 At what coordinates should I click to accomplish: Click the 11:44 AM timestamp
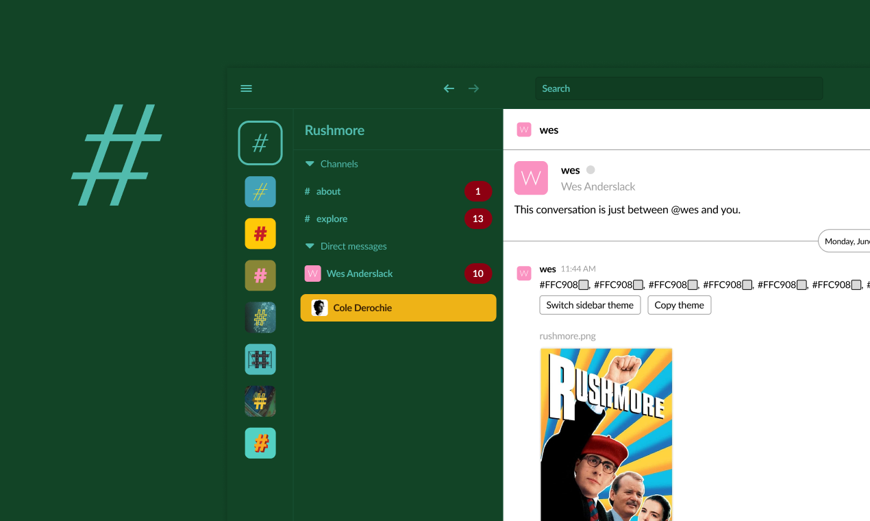[578, 269]
